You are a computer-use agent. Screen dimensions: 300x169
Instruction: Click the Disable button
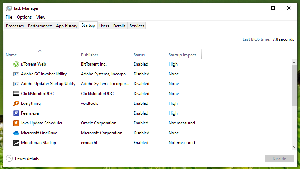pyautogui.click(x=279, y=158)
